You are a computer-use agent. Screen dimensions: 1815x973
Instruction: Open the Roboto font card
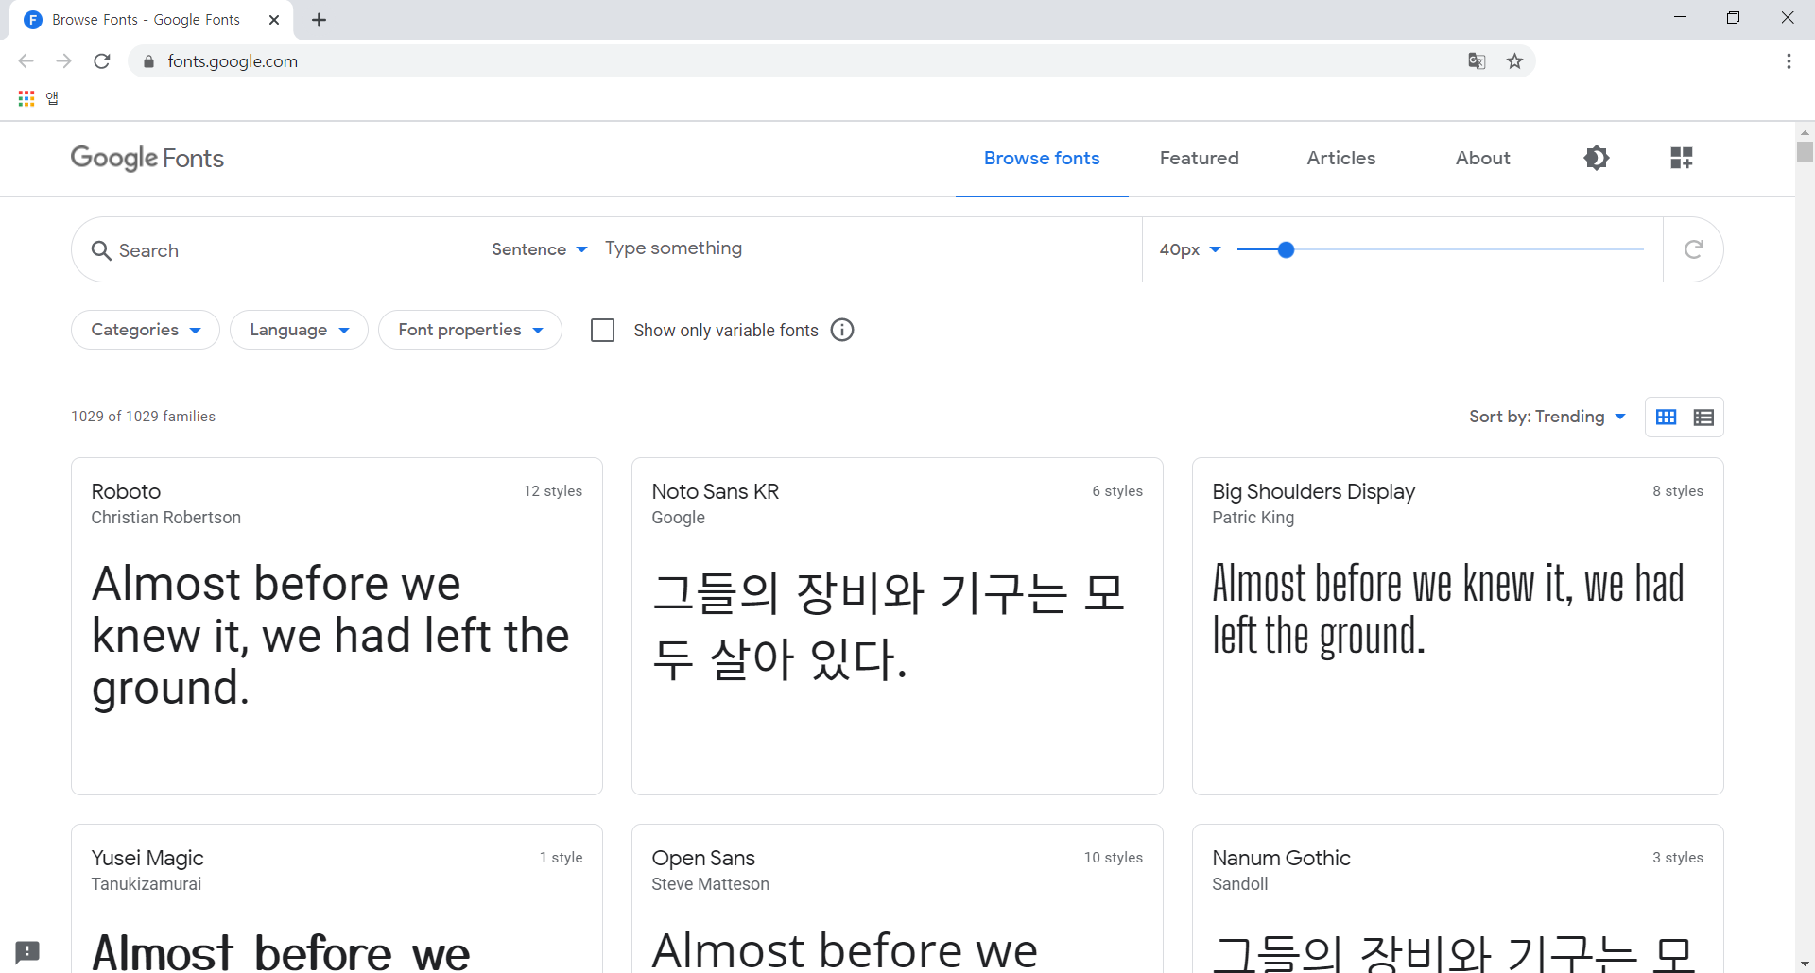[x=337, y=626]
